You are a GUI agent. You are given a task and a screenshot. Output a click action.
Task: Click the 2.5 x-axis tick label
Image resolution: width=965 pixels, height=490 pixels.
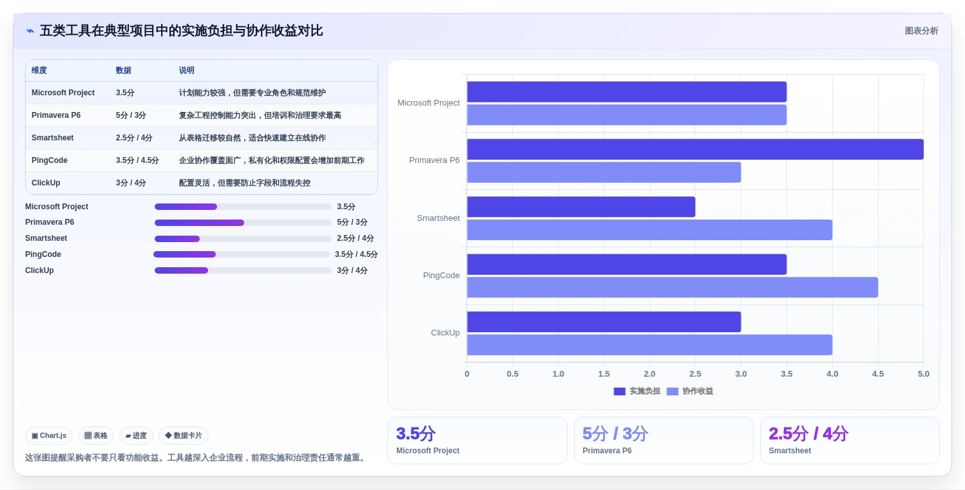click(x=695, y=374)
